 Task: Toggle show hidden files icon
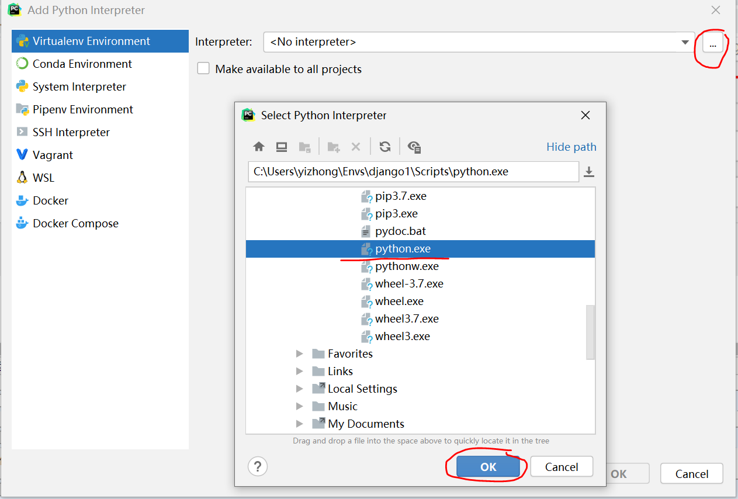414,147
